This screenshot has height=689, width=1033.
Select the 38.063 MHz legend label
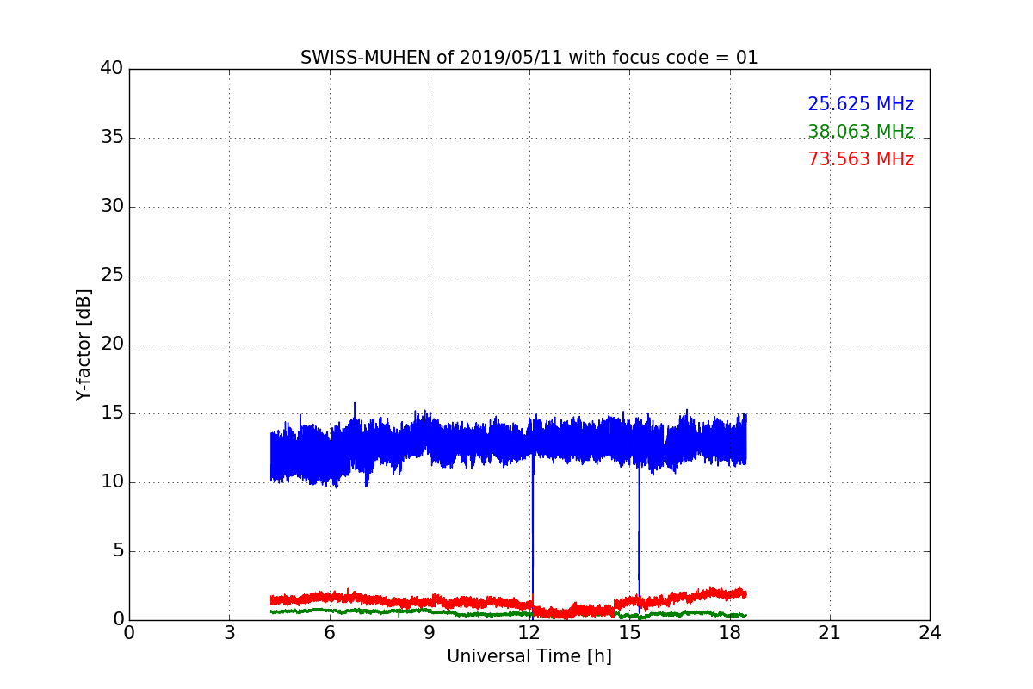pyautogui.click(x=861, y=132)
